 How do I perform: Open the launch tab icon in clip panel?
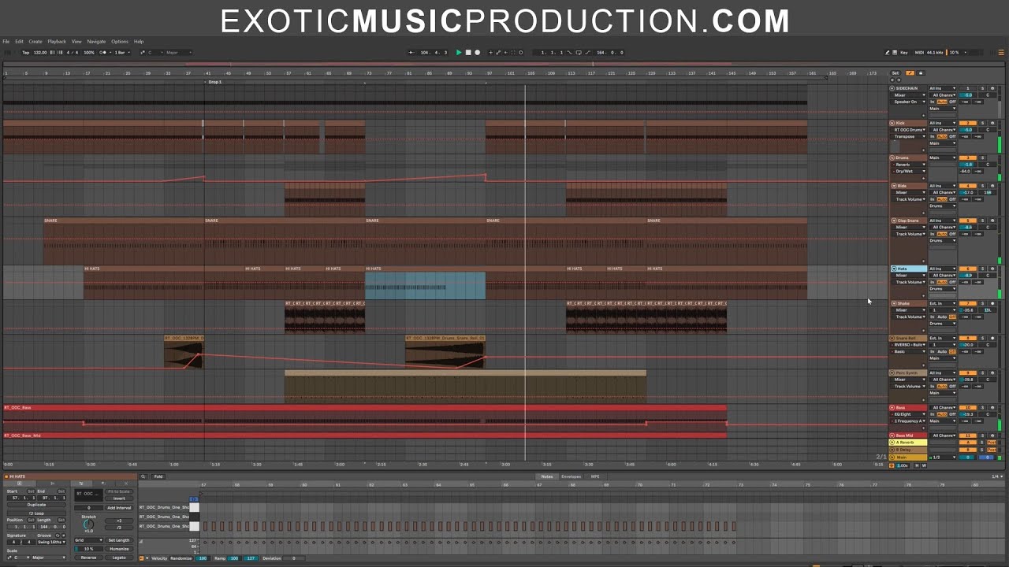52,484
